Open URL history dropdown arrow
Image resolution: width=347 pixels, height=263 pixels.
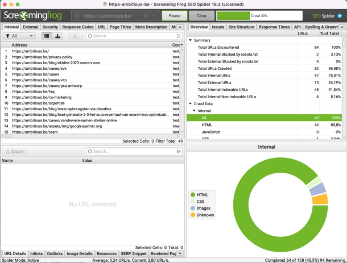154,16
